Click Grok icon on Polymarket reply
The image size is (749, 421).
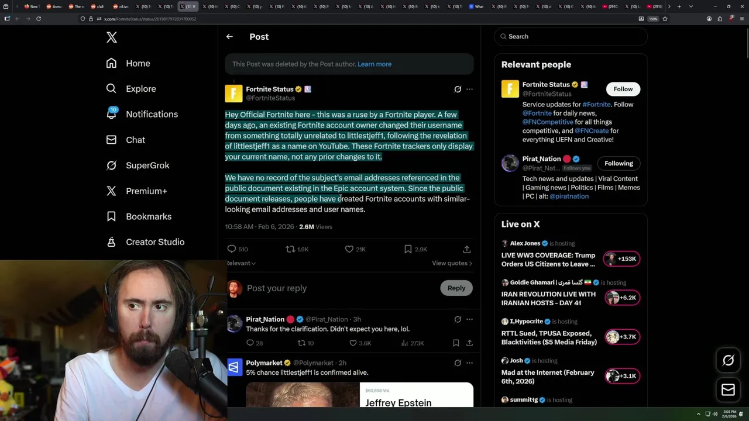458,363
